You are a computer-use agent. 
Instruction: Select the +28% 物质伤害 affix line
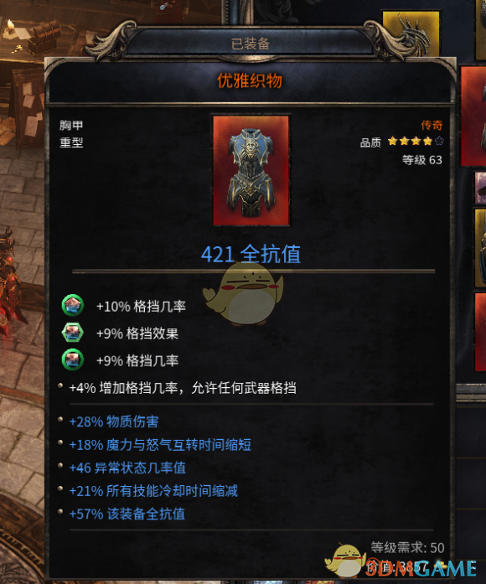tap(114, 421)
